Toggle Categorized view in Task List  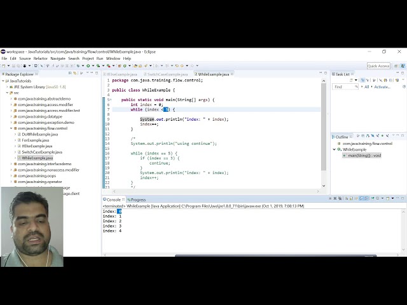click(363, 81)
